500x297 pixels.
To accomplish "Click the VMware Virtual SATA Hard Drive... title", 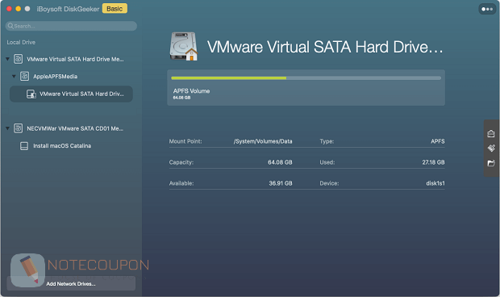I will click(325, 47).
